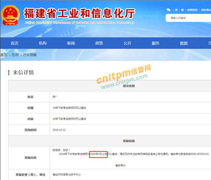
Task: Go to 厅长信箱 in the breadcrumb
Action: pyautogui.click(x=30, y=55)
